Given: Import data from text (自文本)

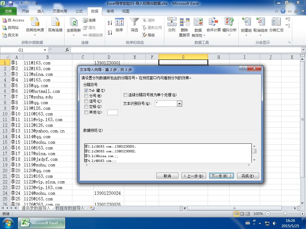Looking at the screenshot, I should point(10,35).
